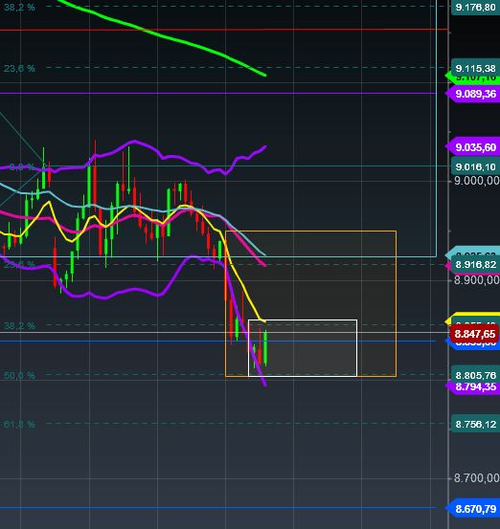Screen dimensions: 500x529
Task: Click the 9.000,00 axis value
Action: click(x=476, y=181)
